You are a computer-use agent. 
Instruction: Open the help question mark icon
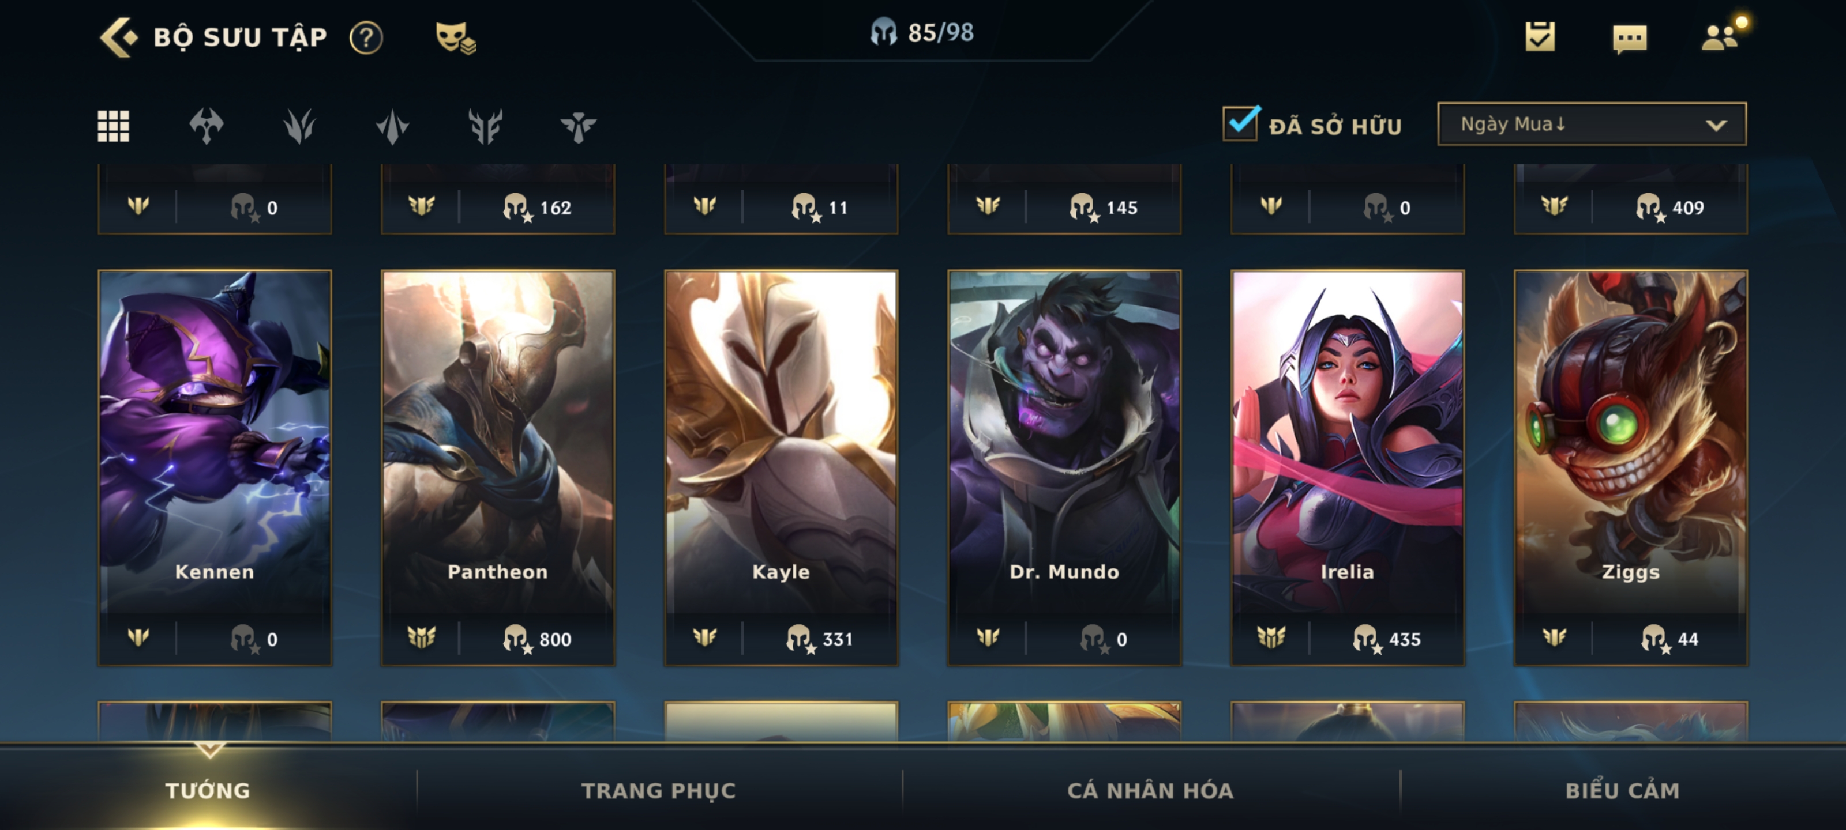coord(366,37)
